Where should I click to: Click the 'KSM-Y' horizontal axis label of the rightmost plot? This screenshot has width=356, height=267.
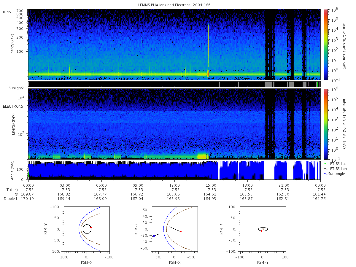[263, 262]
